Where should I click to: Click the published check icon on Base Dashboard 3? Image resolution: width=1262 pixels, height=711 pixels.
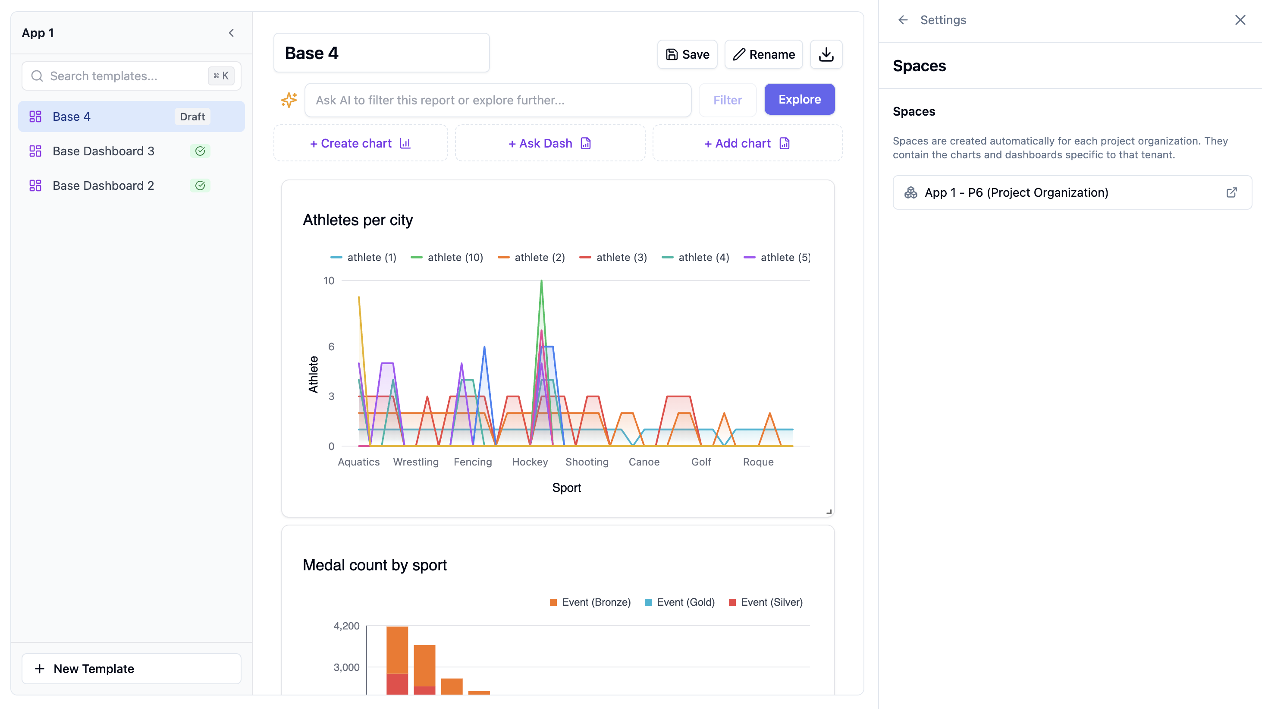pos(200,151)
